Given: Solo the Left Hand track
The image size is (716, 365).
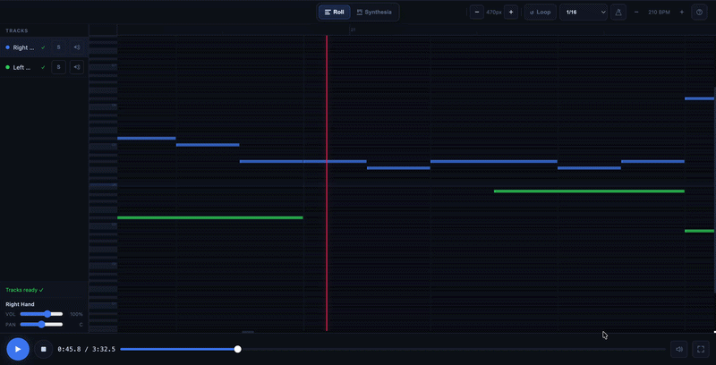Looking at the screenshot, I should [58, 67].
